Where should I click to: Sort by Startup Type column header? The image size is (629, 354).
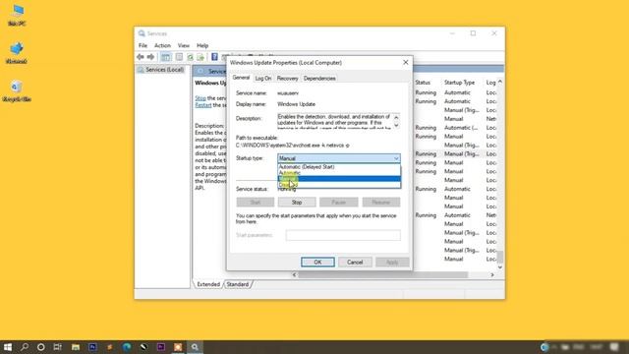pyautogui.click(x=459, y=83)
